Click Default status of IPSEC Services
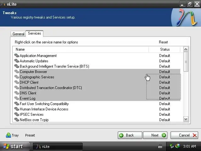Image resolution: width=201 pixels, height=151 pixels. click(x=165, y=115)
